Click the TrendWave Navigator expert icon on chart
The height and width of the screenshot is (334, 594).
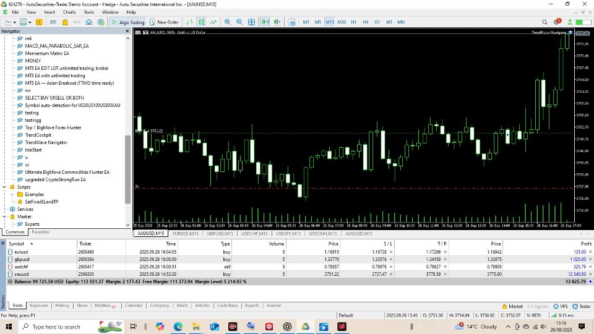coord(570,33)
